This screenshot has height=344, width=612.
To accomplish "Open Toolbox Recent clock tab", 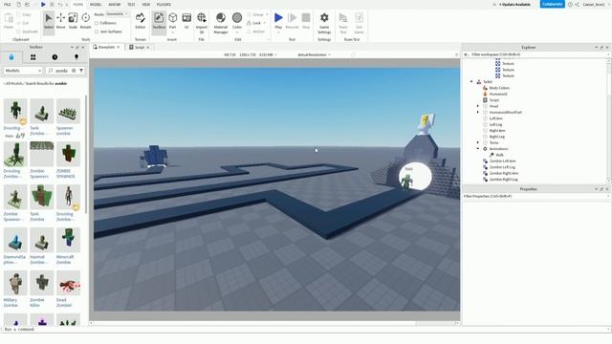I will (x=55, y=57).
